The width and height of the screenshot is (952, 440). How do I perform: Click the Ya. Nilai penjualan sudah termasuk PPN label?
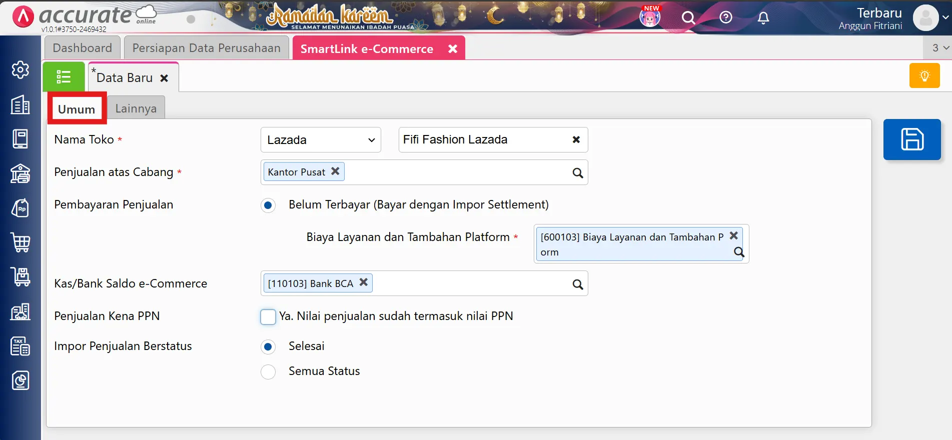396,316
